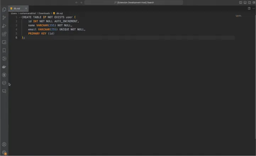Split the editor to the right
256x156 pixels.
249,8
